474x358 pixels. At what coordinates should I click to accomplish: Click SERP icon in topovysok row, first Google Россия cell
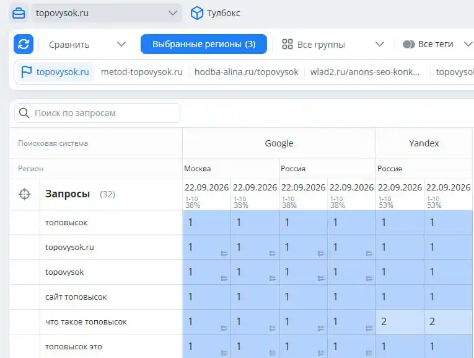(x=321, y=279)
